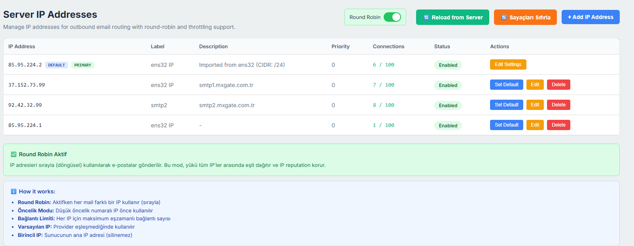Select IP address 85.95.224.1
The height and width of the screenshot is (246, 634).
coord(25,125)
